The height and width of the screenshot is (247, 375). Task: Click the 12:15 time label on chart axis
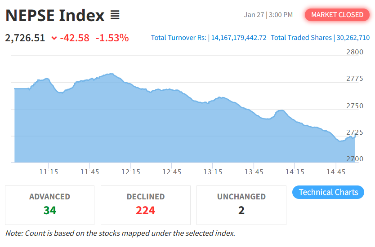131,172
